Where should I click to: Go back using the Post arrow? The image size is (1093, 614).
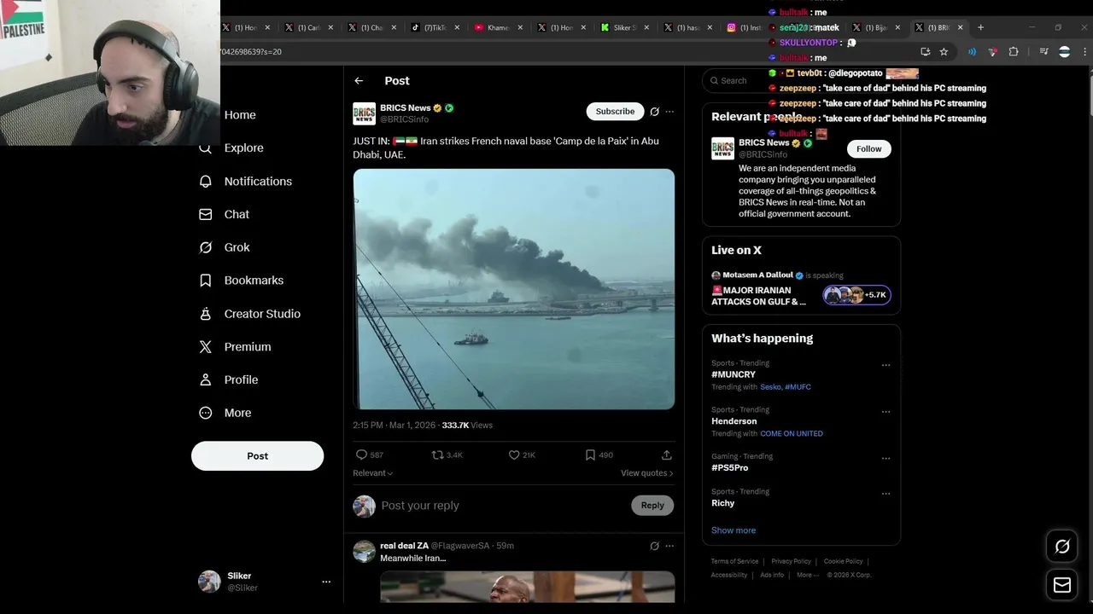(359, 80)
